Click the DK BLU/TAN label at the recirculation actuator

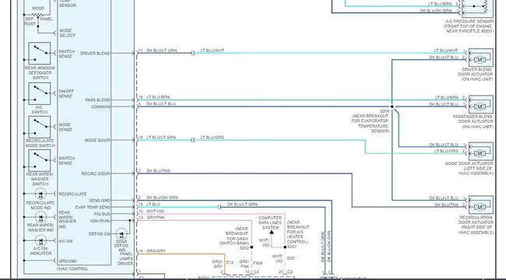tap(447, 205)
